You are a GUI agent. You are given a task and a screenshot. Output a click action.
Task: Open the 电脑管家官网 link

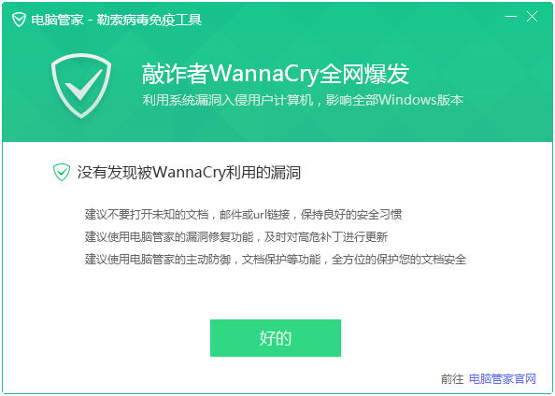click(503, 379)
